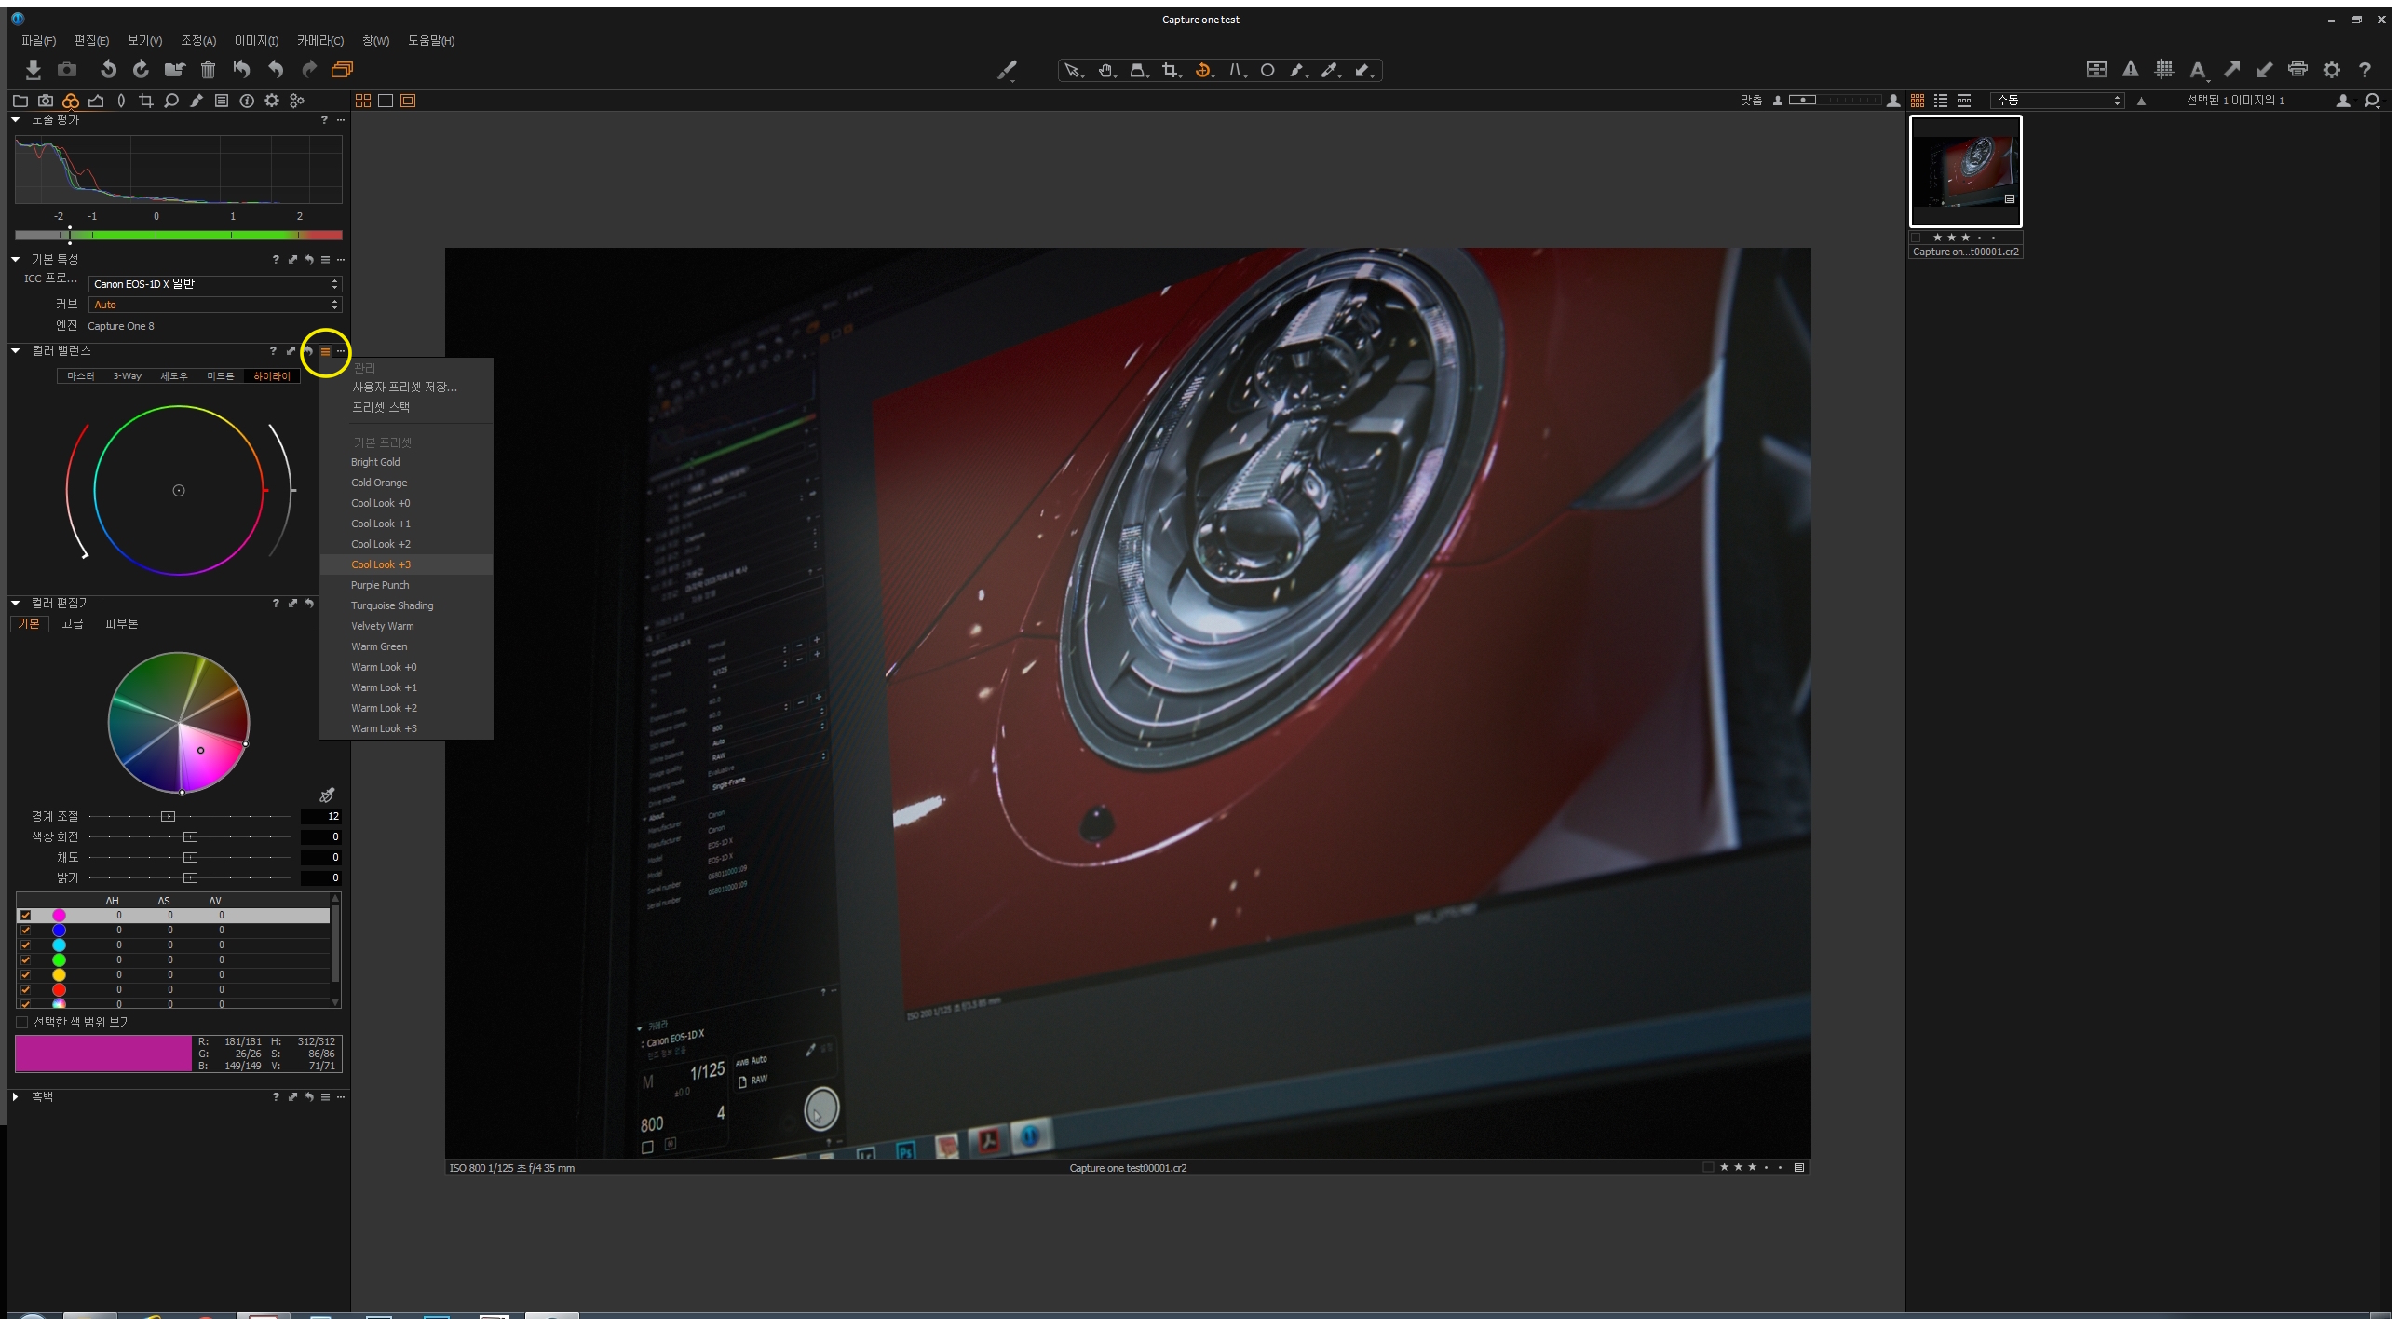
Task: Open the Metadata info tool tab
Action: [247, 101]
